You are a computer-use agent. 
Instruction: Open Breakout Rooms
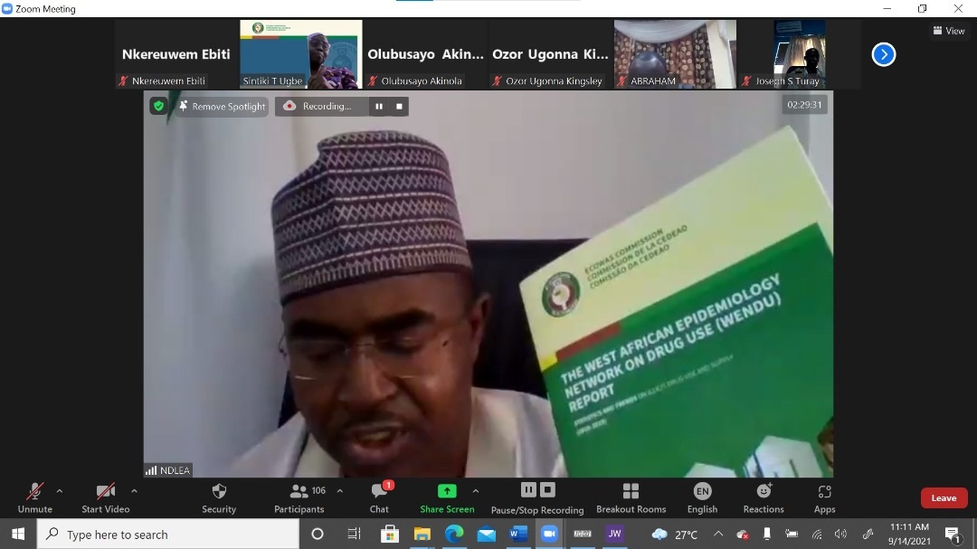[x=631, y=498]
